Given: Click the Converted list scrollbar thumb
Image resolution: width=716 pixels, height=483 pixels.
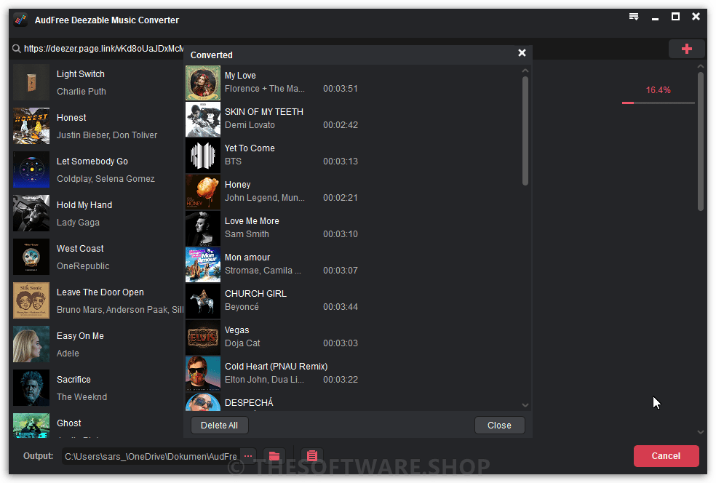Looking at the screenshot, I should [x=525, y=130].
